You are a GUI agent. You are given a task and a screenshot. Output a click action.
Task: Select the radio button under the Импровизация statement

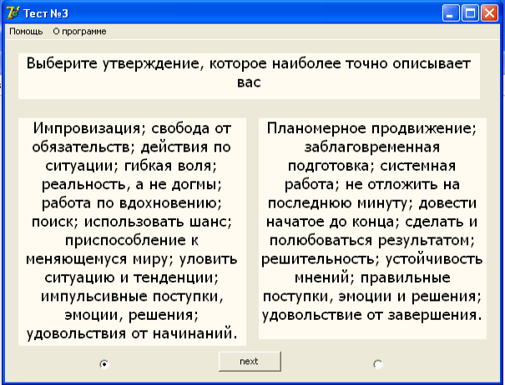104,364
